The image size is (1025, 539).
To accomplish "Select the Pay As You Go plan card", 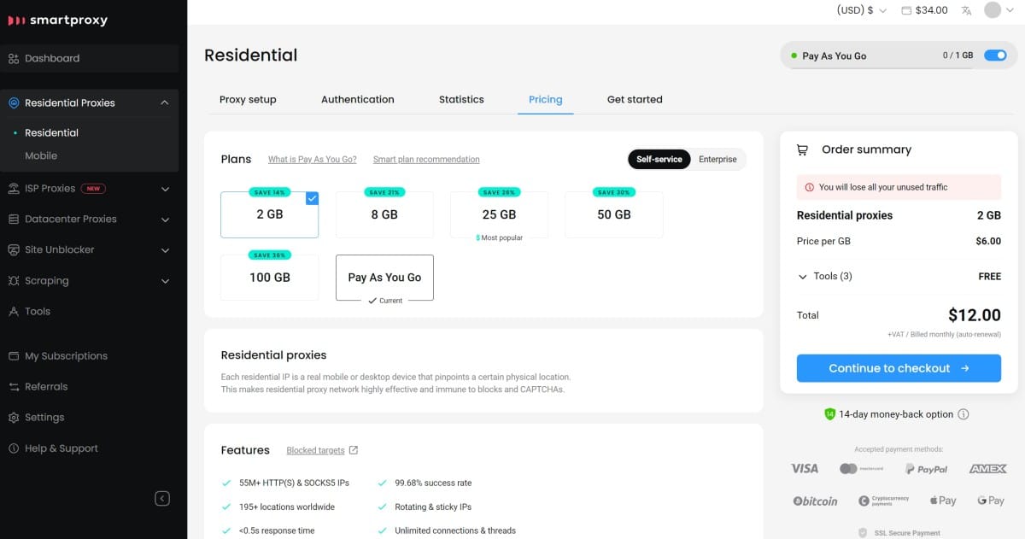I will pos(384,278).
